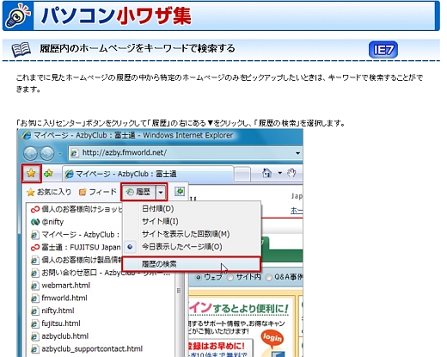Click the hand feeds icon in IE toolbar
Image resolution: width=447 pixels, height=357 pixels.
(291, 173)
